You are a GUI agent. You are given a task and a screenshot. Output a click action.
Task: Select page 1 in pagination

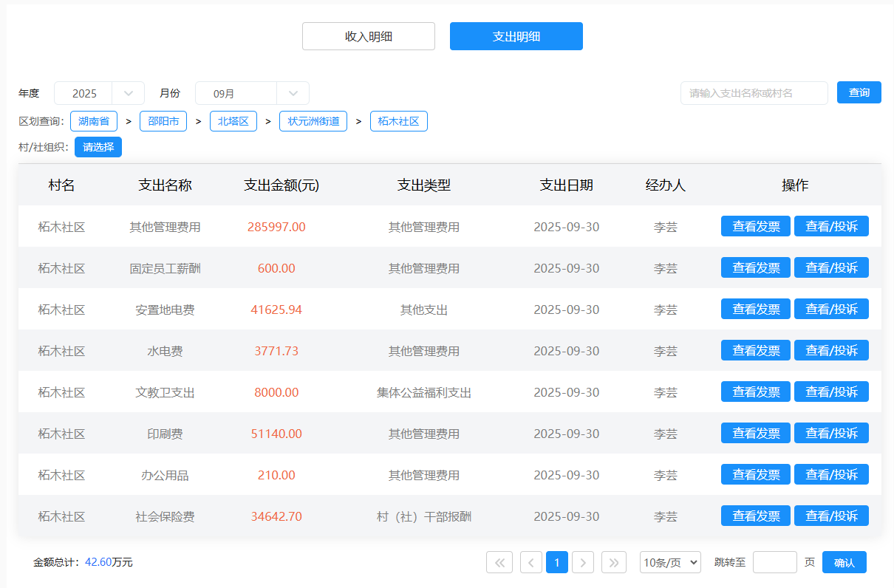[x=557, y=562]
